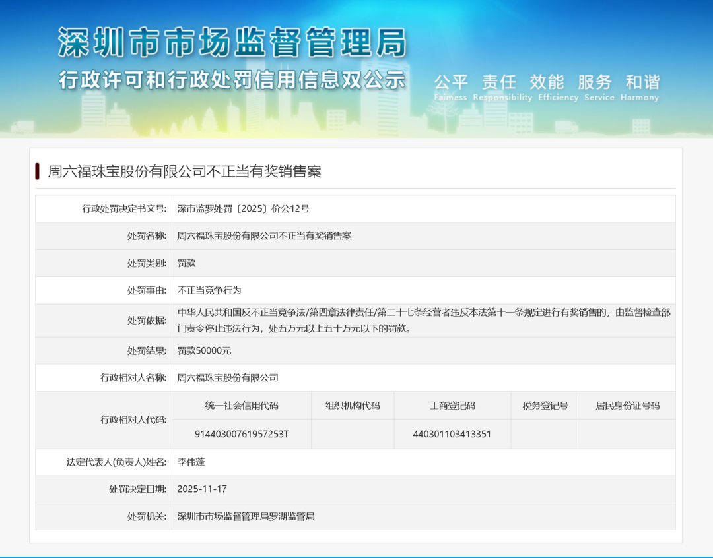Select the 罚款50000元 penalty result

tap(204, 351)
